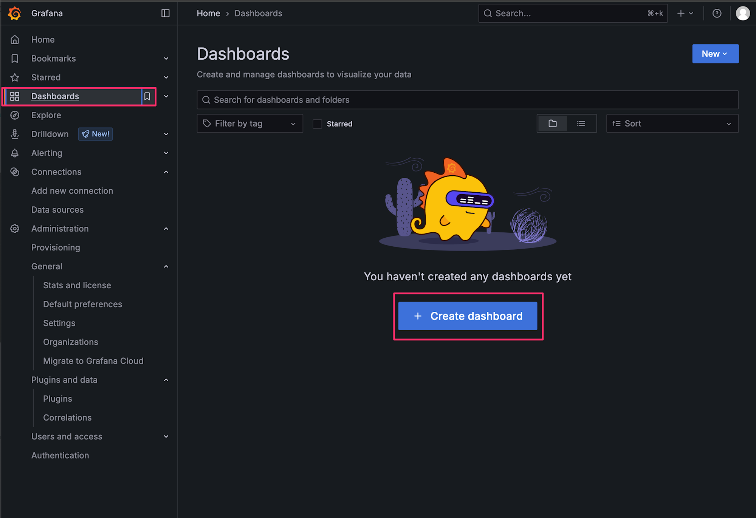Click the Grafana title text
The height and width of the screenshot is (518, 756).
point(47,13)
